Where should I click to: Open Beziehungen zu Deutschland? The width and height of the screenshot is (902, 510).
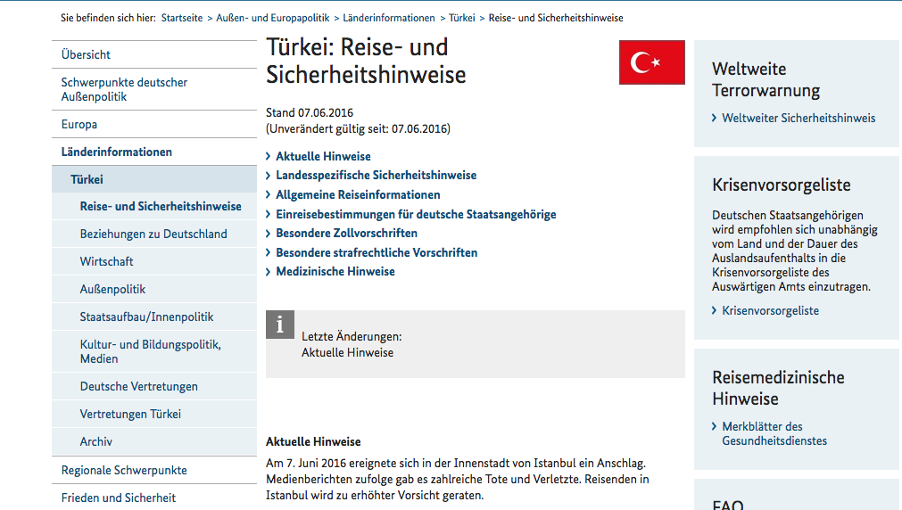pyautogui.click(x=153, y=234)
